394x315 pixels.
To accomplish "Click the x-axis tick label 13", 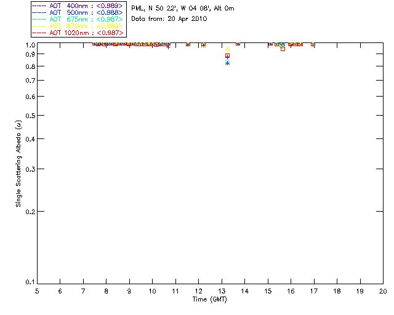I will [222, 291].
